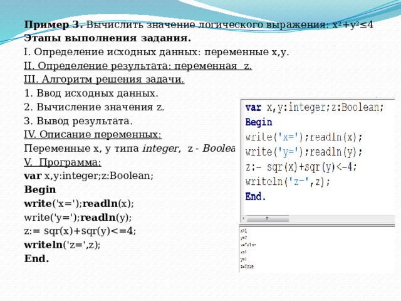This screenshot has height=301, width=401.
Task: Click the bold text 'Этапы выполнения задания.'
Action: pos(107,38)
